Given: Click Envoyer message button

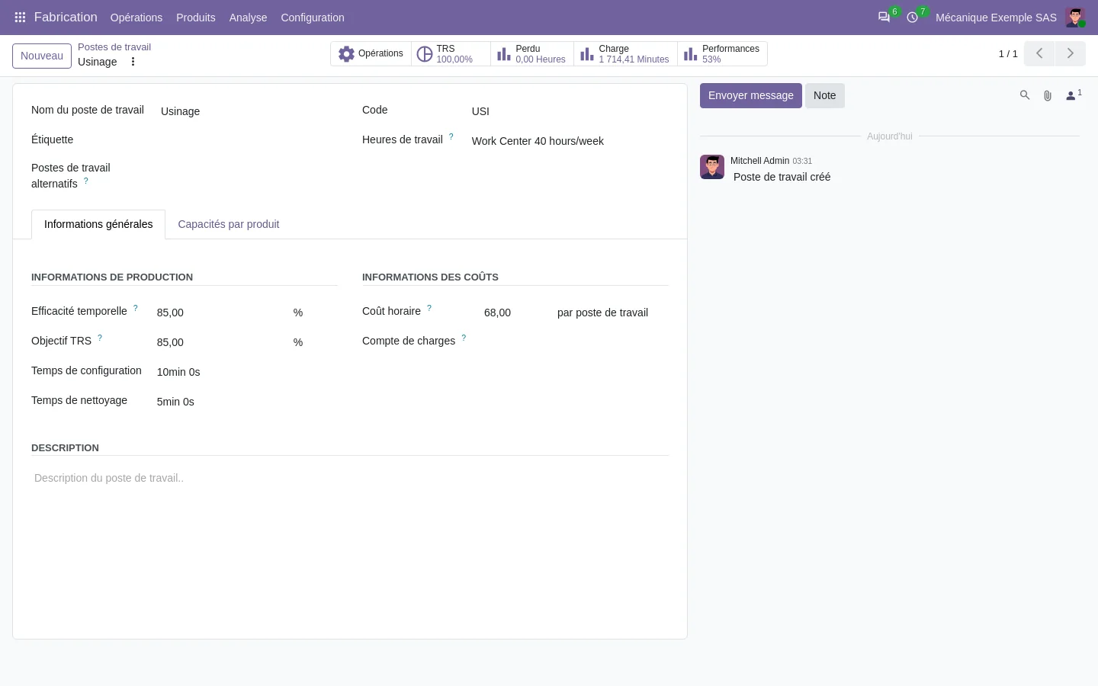Looking at the screenshot, I should (751, 95).
